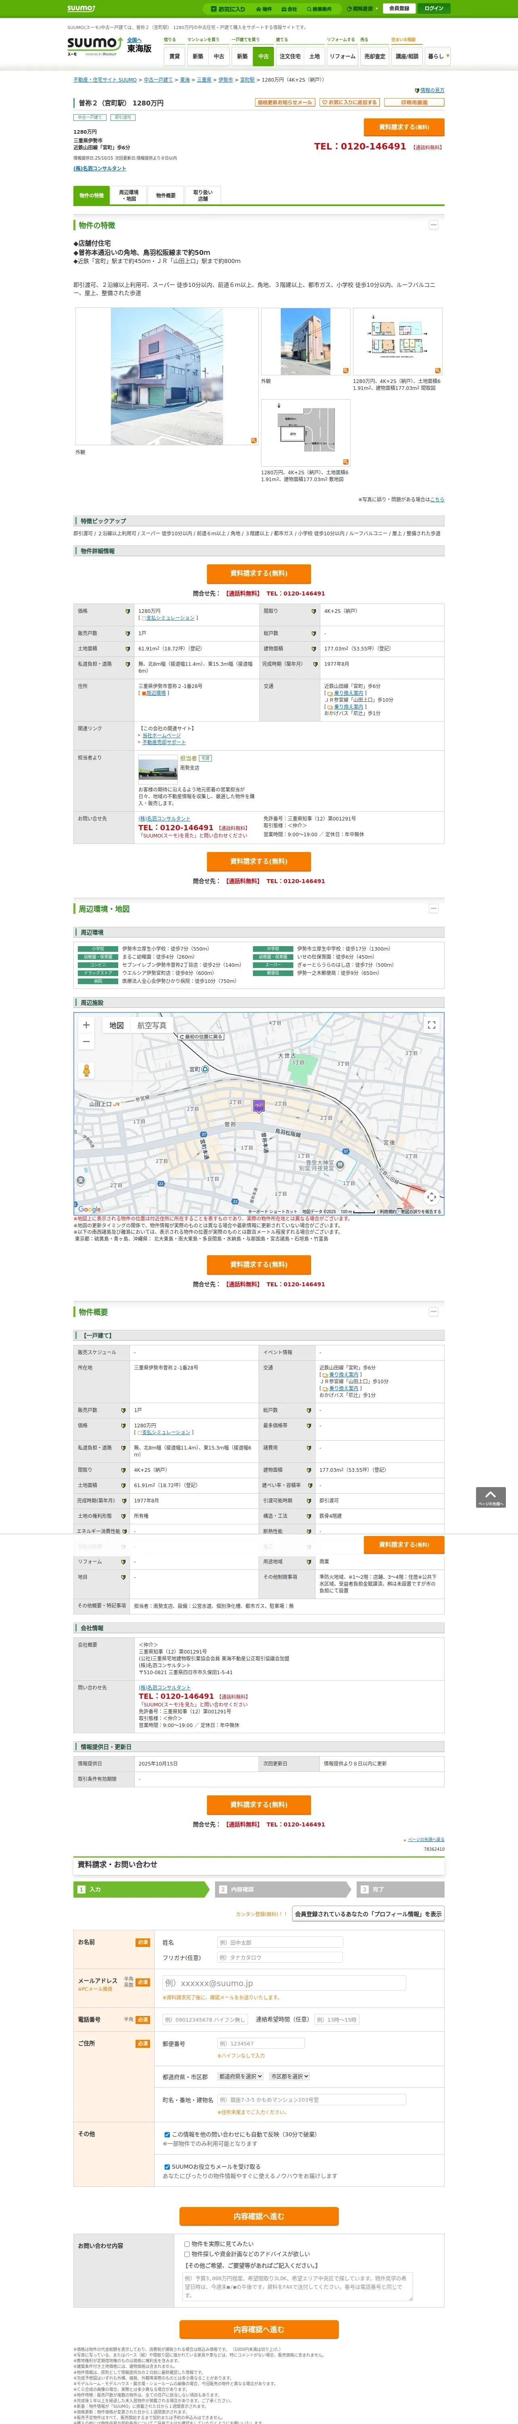Open saved 検索条件 in the header

pyautogui.click(x=320, y=8)
